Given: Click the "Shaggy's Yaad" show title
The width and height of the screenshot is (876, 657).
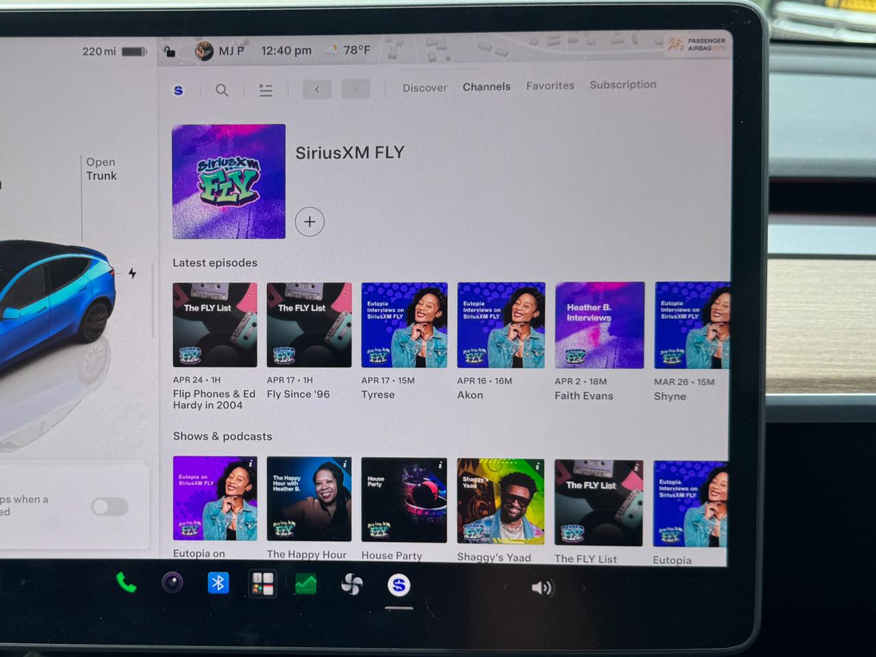Looking at the screenshot, I should [494, 557].
